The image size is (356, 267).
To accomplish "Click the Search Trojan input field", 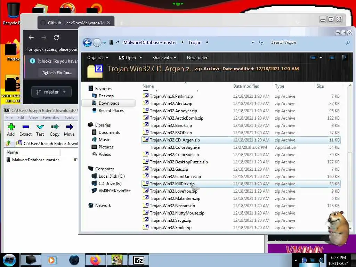I will [307, 42].
